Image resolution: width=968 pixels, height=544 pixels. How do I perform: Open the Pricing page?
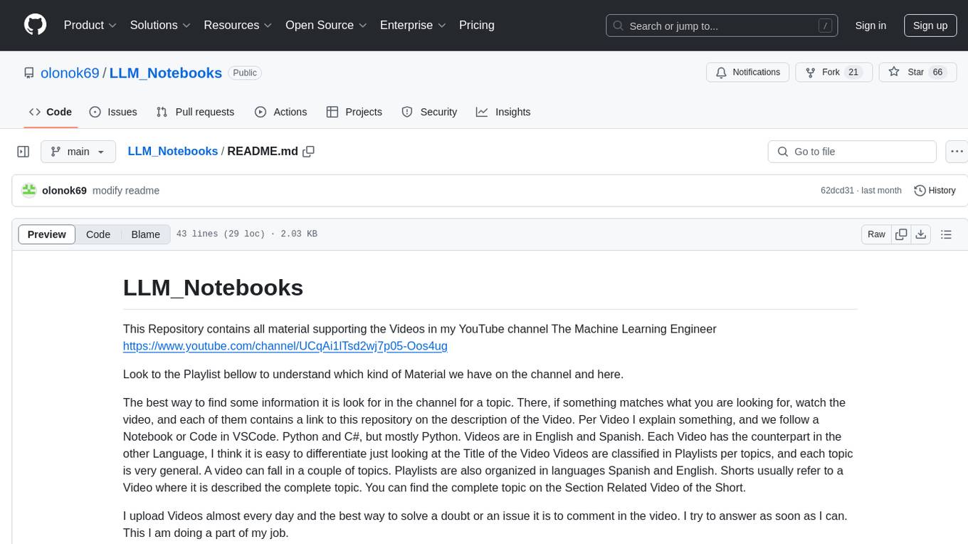pyautogui.click(x=477, y=25)
